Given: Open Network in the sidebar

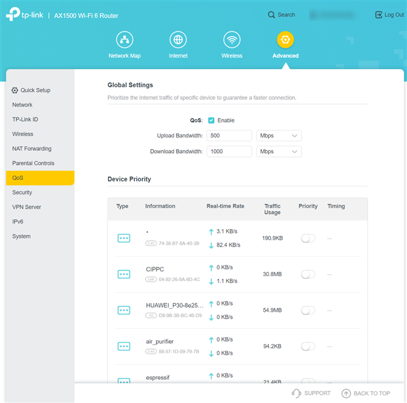Looking at the screenshot, I should click(23, 105).
